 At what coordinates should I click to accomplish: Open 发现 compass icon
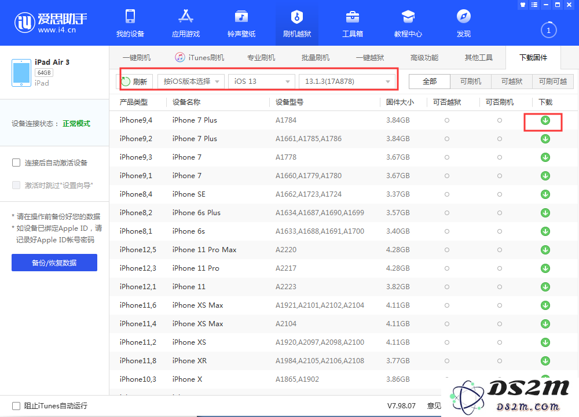click(463, 17)
